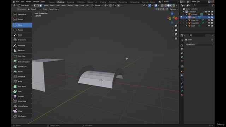Open the File menu

tap(17, 1)
